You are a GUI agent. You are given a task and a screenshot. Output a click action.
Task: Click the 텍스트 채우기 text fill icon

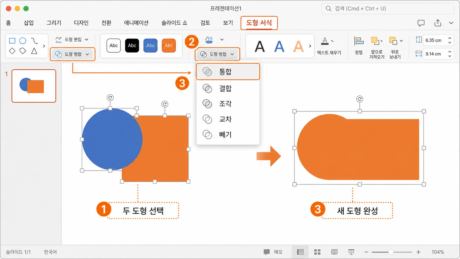click(x=325, y=41)
